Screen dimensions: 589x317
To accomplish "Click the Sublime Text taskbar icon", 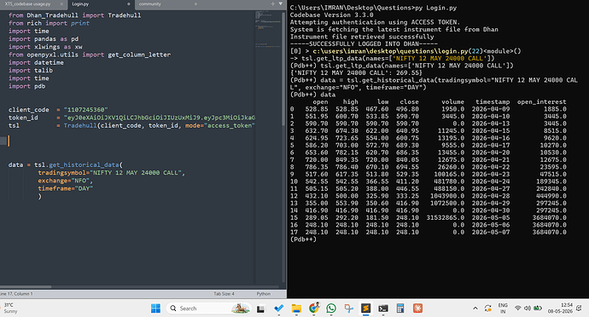I will pyautogui.click(x=365, y=308).
